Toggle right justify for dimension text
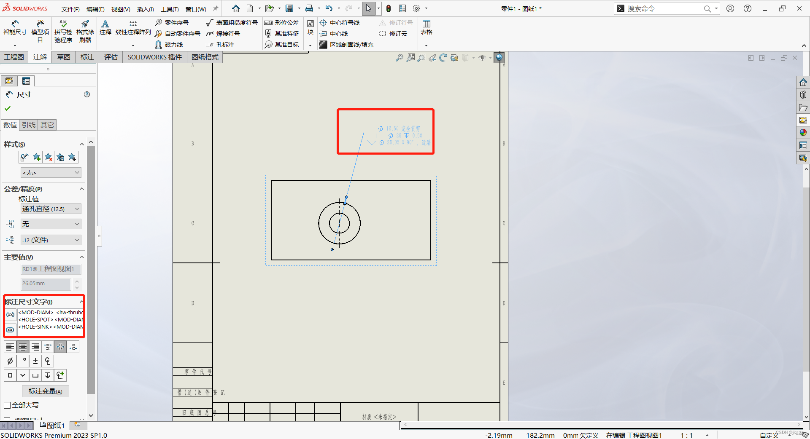This screenshot has width=810, height=439. pyautogui.click(x=35, y=347)
